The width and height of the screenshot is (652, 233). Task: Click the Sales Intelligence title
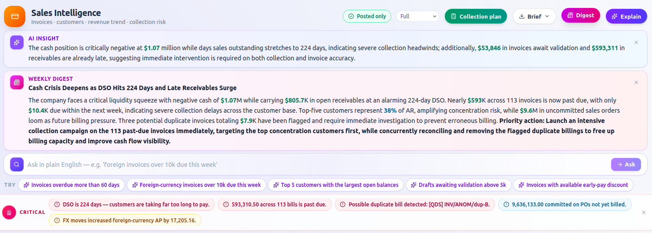coord(66,13)
